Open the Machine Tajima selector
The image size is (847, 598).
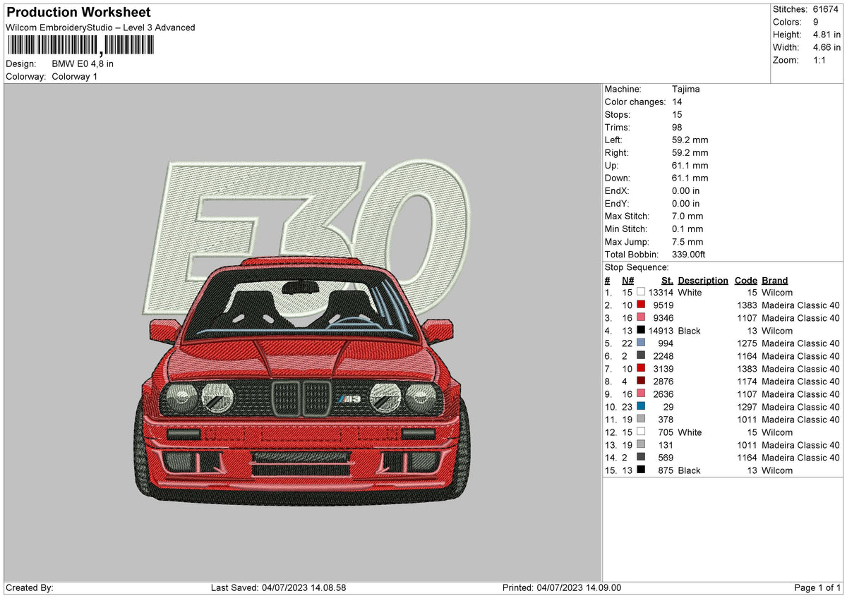(685, 89)
